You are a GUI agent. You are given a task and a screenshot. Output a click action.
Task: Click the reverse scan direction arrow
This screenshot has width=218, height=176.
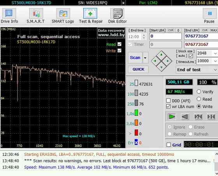pos(185,117)
